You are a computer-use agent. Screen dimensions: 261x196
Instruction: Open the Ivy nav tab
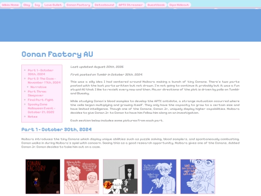click(x=37, y=5)
